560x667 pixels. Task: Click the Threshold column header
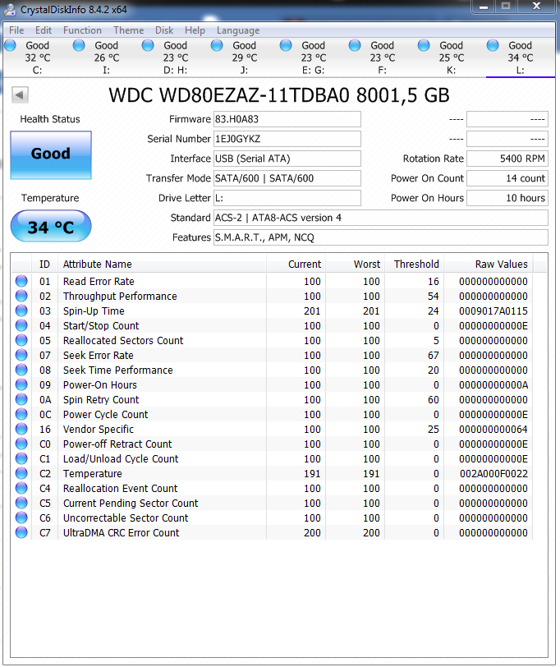(x=415, y=264)
